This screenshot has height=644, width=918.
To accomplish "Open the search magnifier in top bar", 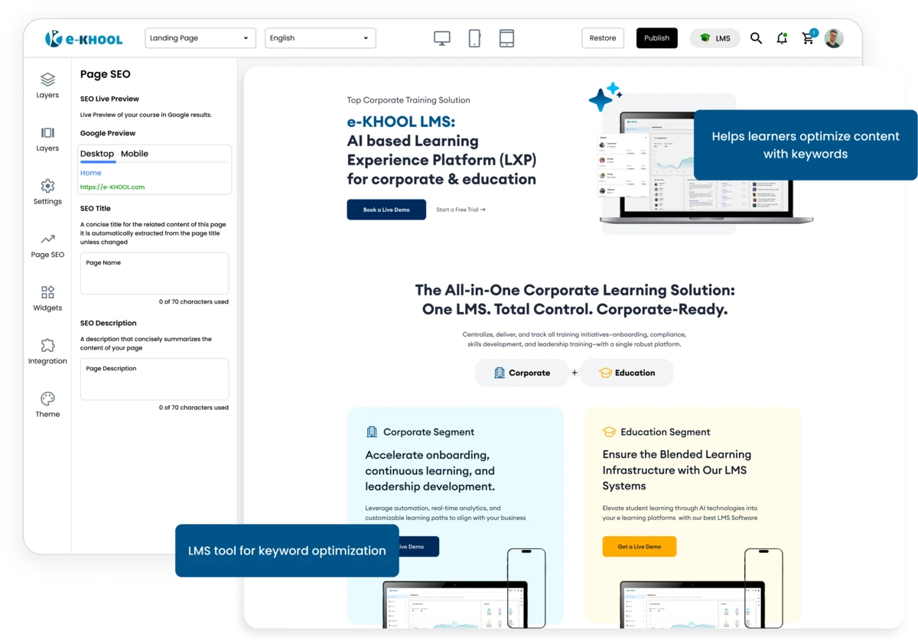I will [756, 37].
